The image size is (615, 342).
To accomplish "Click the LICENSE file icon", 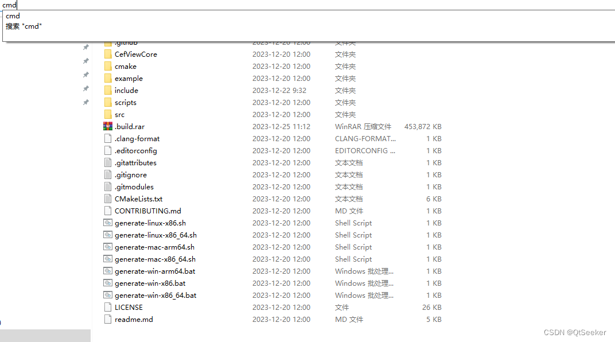I will (x=108, y=307).
